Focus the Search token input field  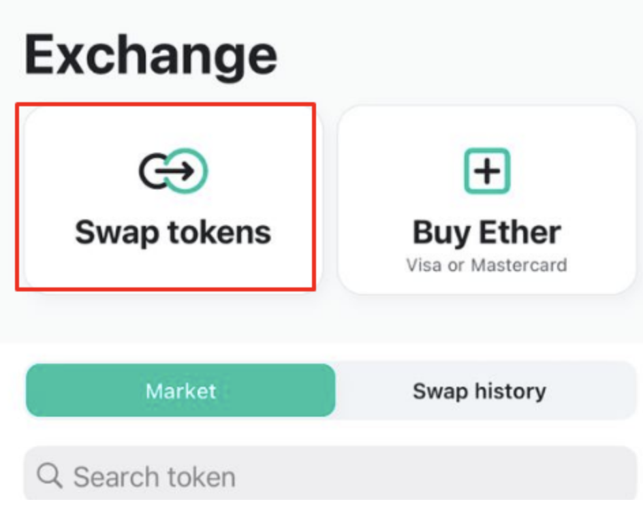click(x=330, y=473)
